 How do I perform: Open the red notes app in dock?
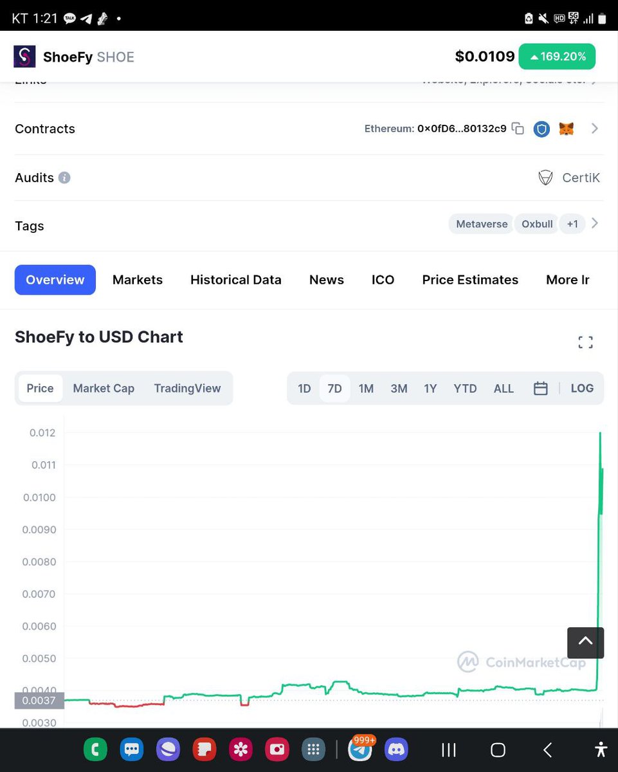coord(204,749)
